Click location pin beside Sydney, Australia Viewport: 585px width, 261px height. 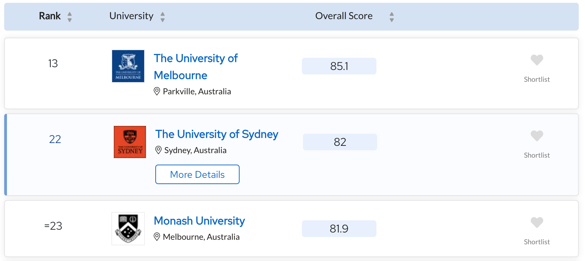(x=158, y=150)
